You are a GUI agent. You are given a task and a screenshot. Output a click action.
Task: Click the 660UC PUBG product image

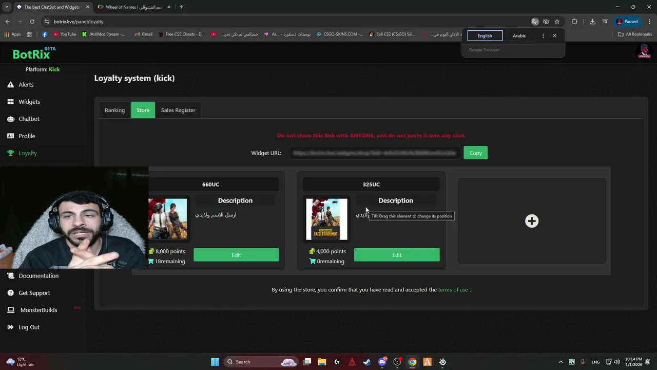[168, 219]
